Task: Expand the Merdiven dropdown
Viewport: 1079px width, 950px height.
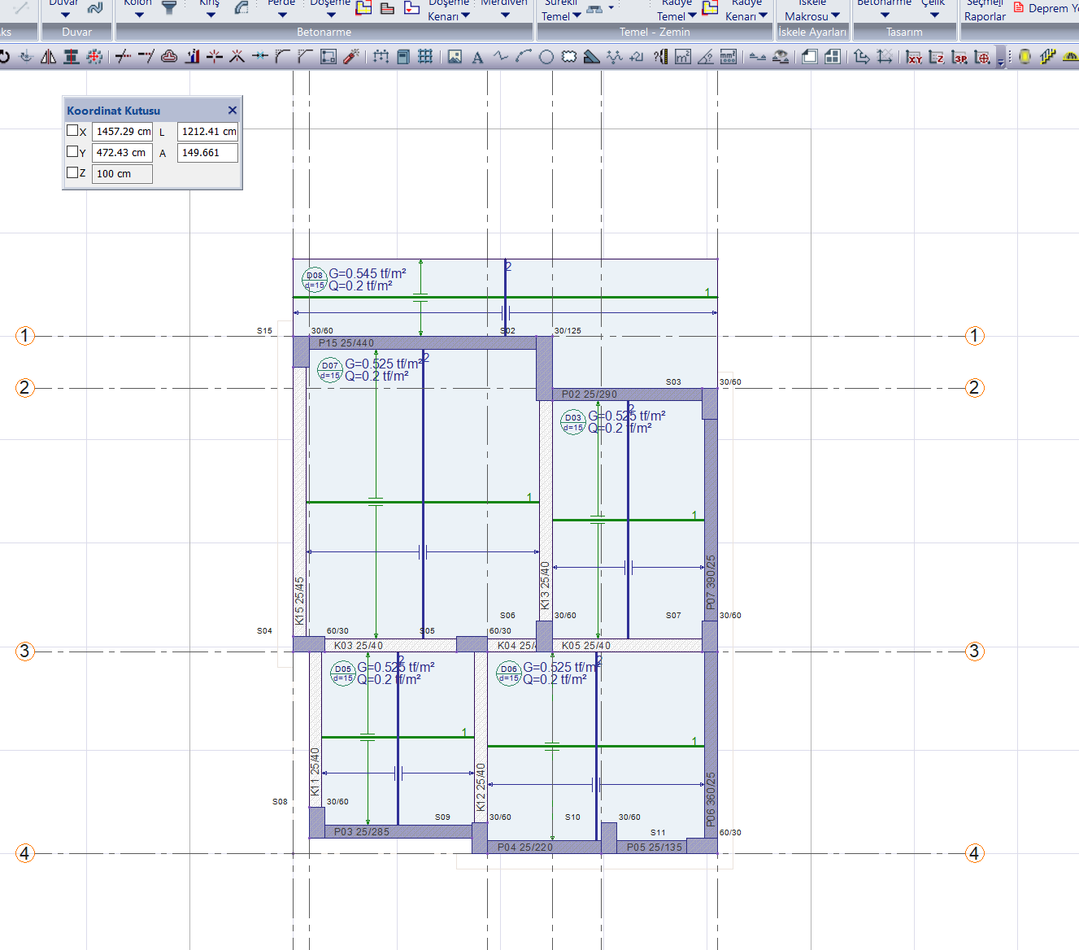Action: pyautogui.click(x=505, y=15)
